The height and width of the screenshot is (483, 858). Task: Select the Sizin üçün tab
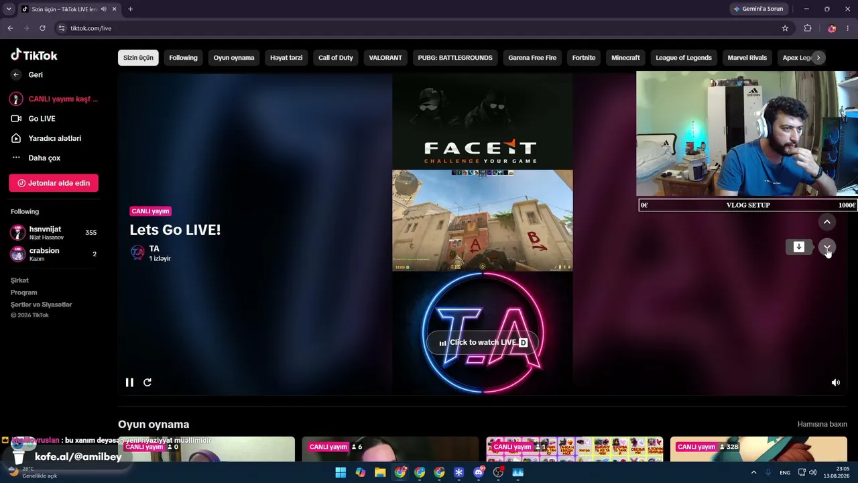point(138,58)
